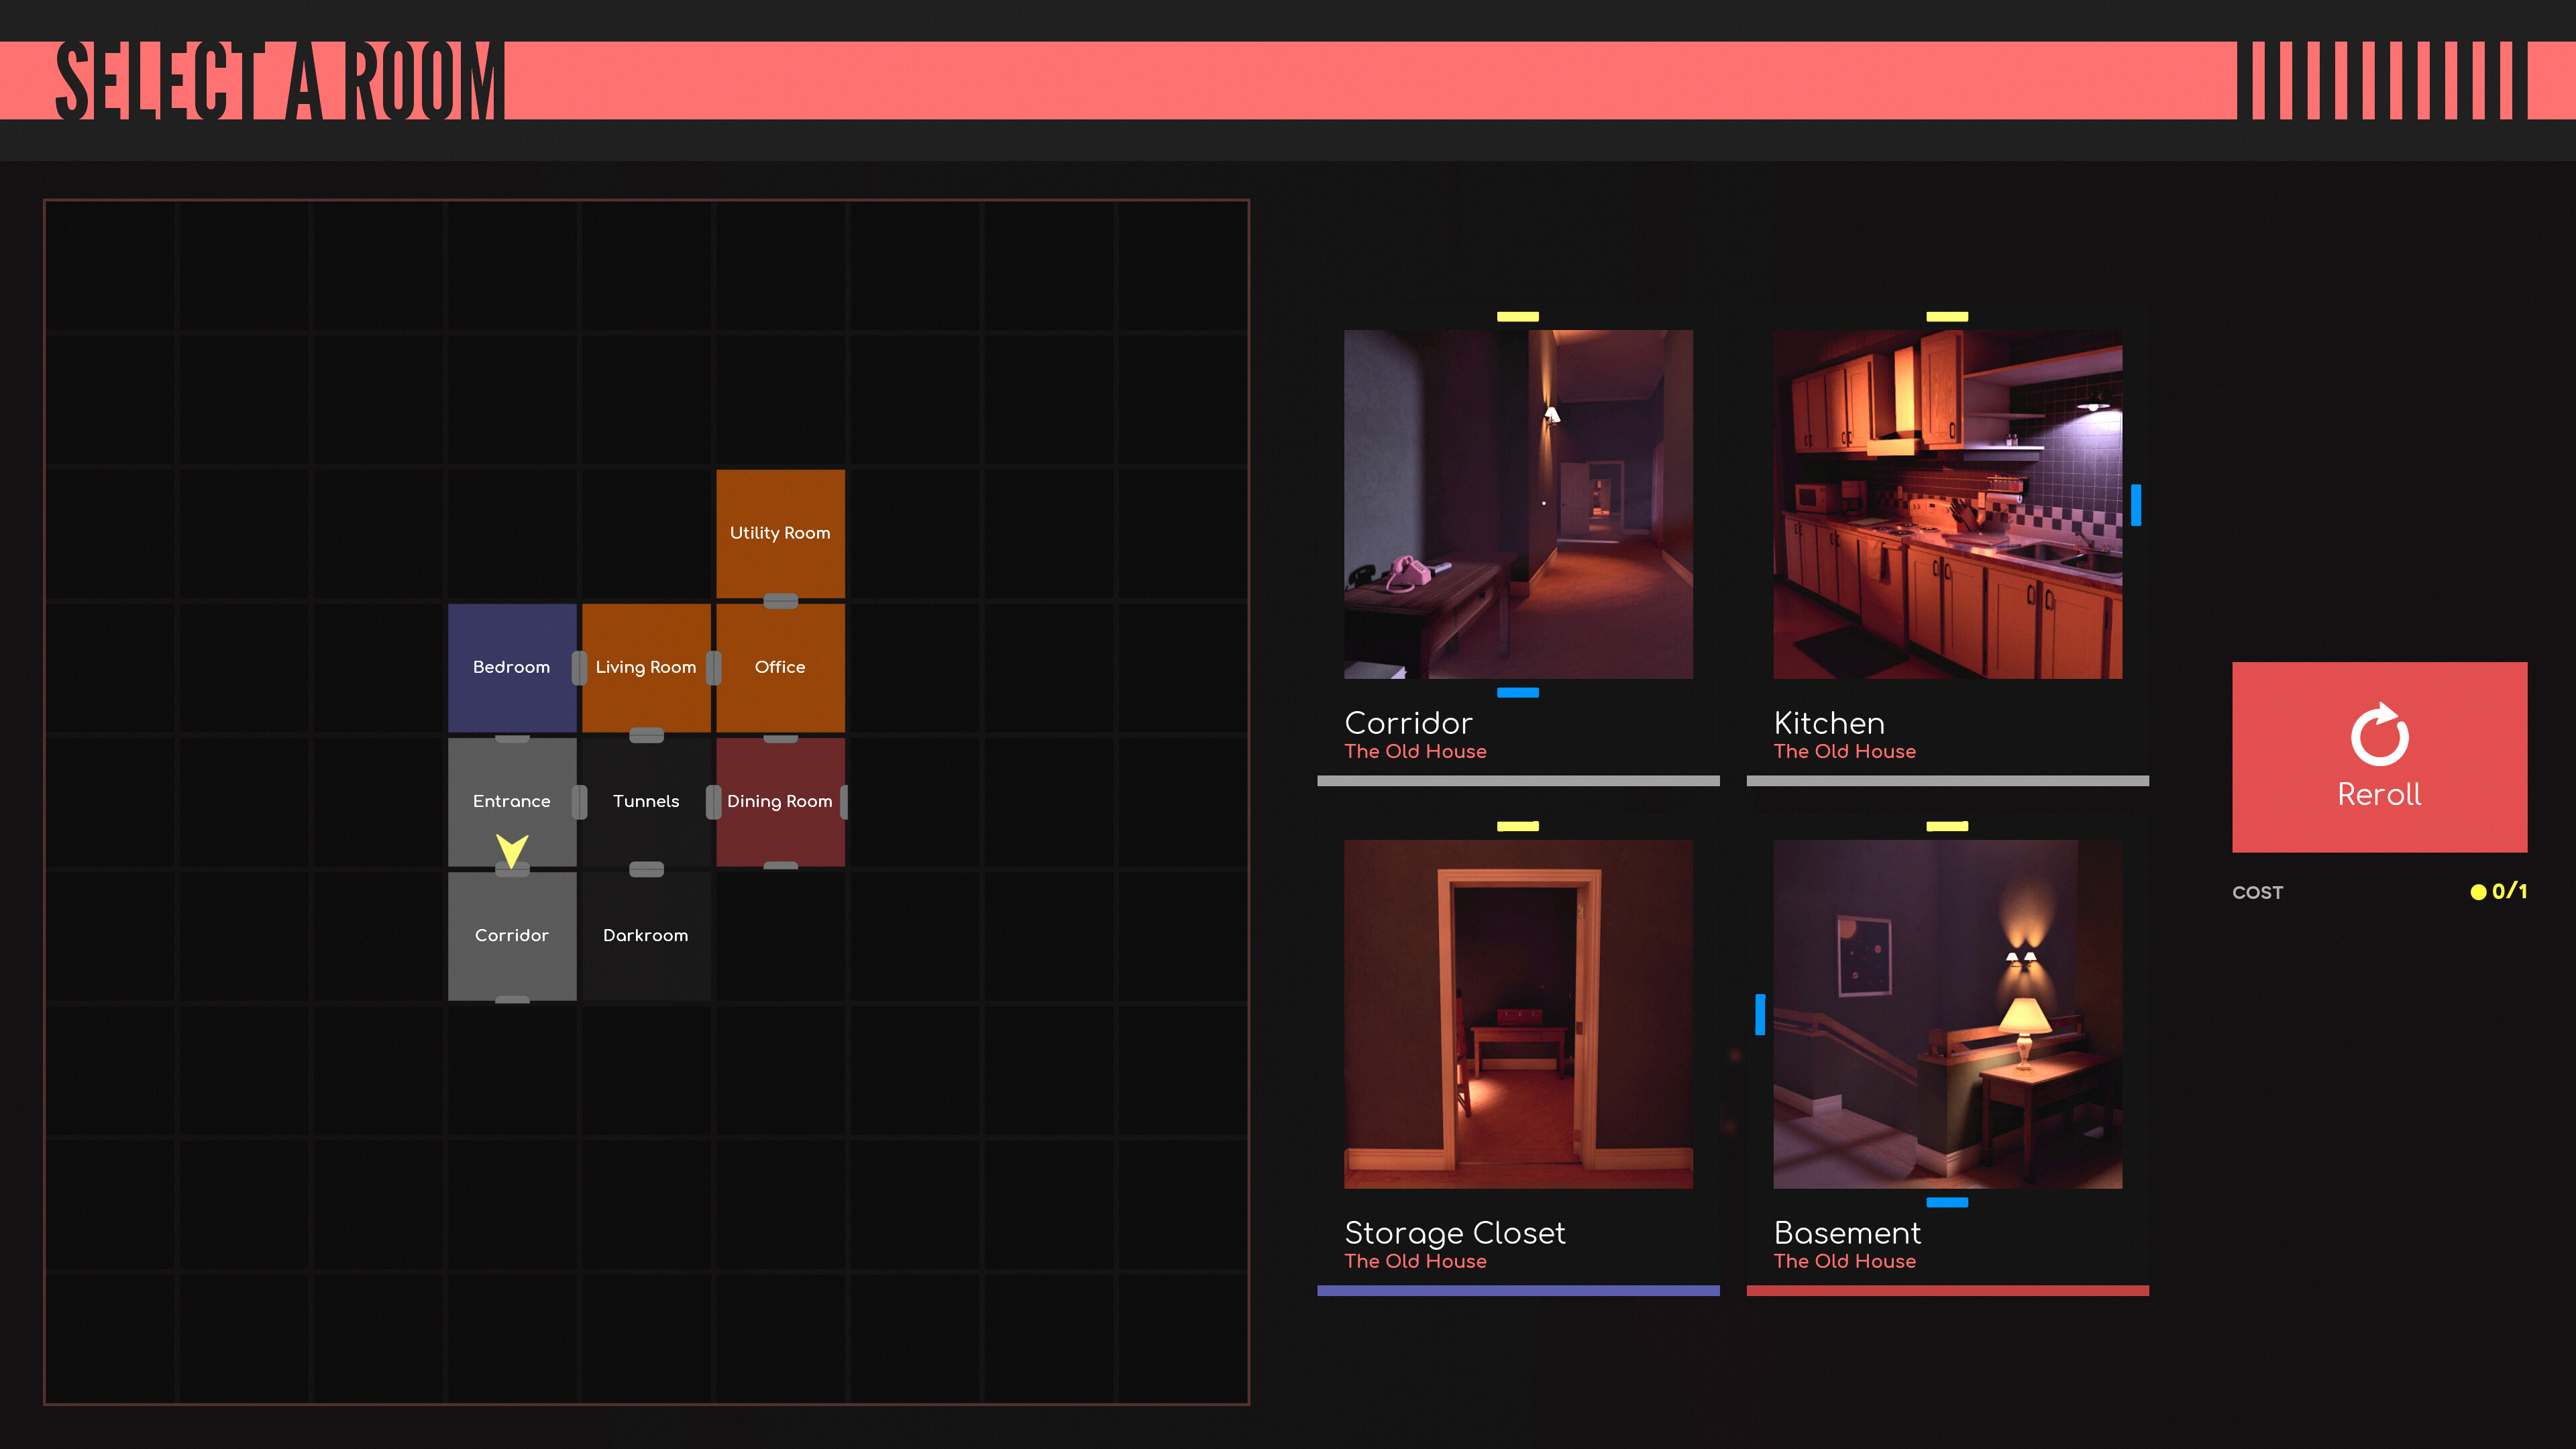Click the yellow coin cost icon
Screen dimensions: 2576x1449
[x=2478, y=892]
